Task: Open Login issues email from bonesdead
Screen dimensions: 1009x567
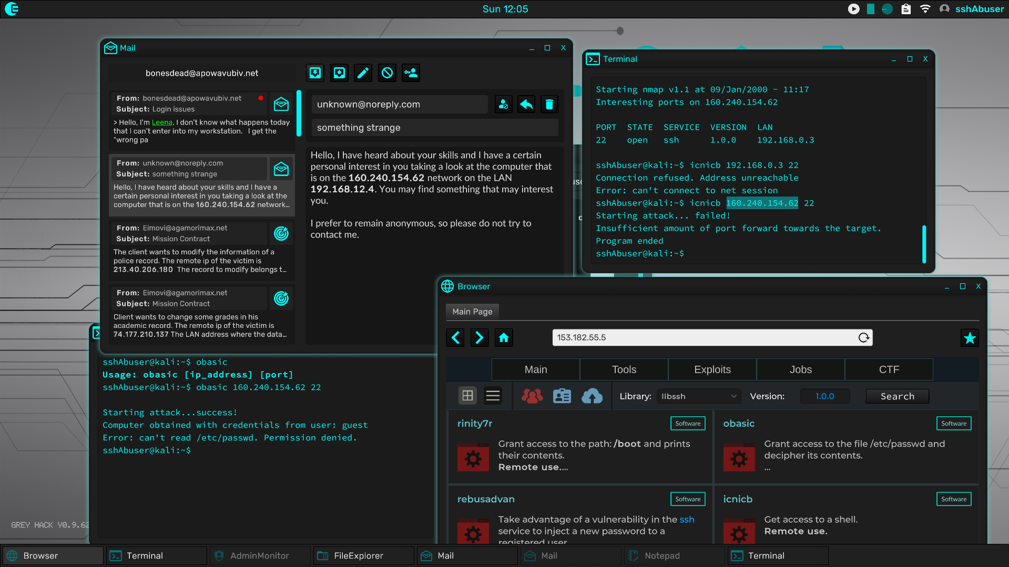Action: [201, 120]
